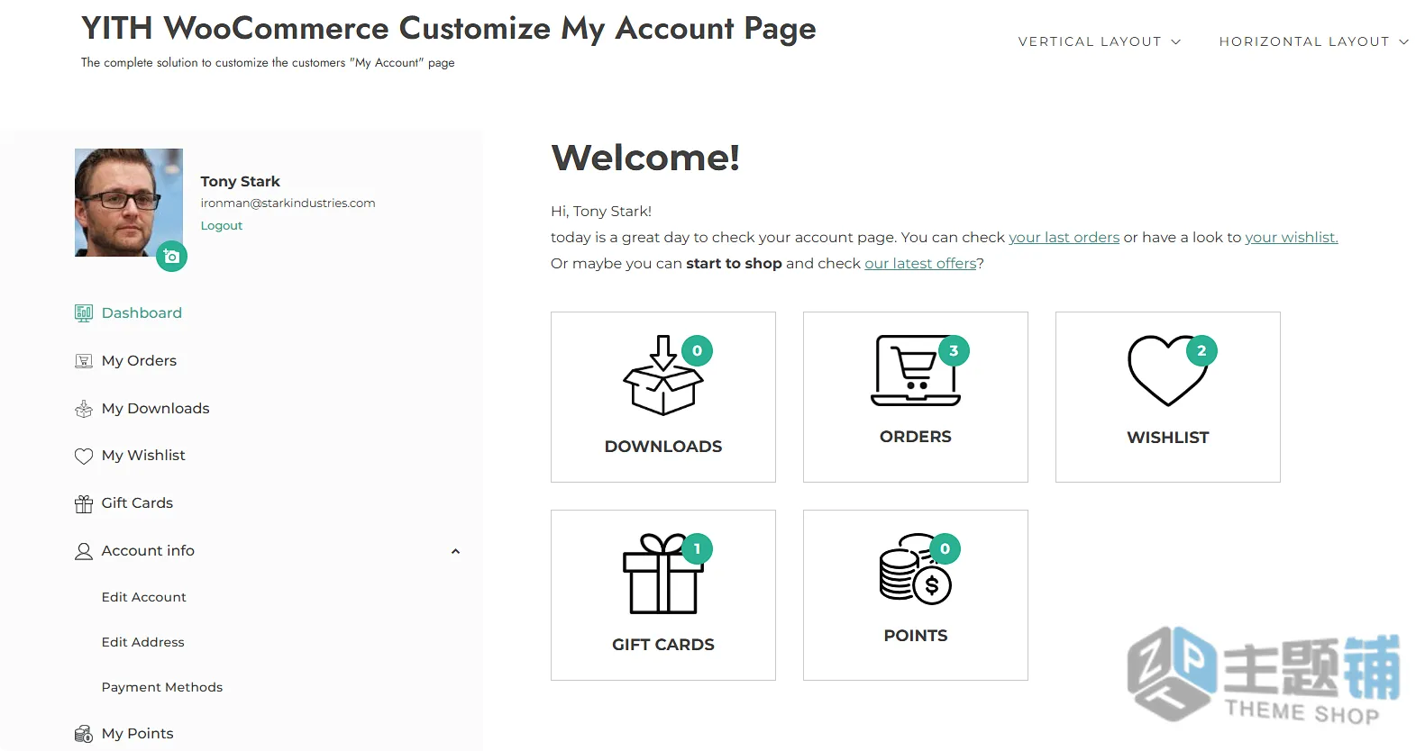The width and height of the screenshot is (1425, 751).
Task: Click the My Orders icon in sidebar
Action: click(x=84, y=361)
